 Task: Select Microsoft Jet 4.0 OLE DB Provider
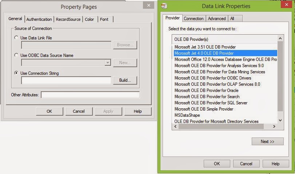pyautogui.click(x=226, y=53)
